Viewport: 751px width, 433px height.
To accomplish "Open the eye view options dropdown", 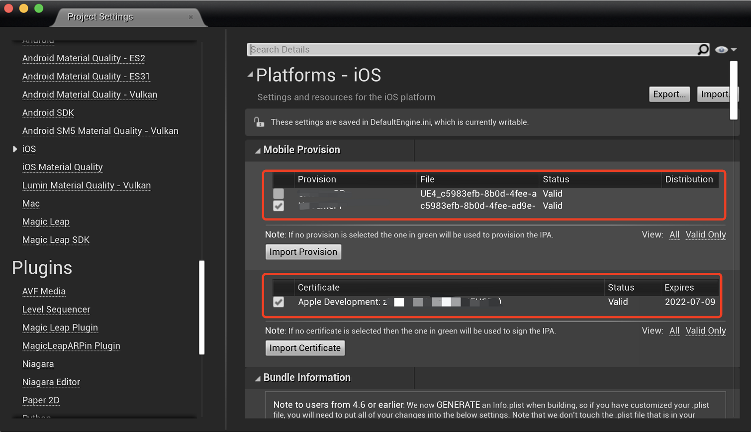I will click(x=726, y=49).
